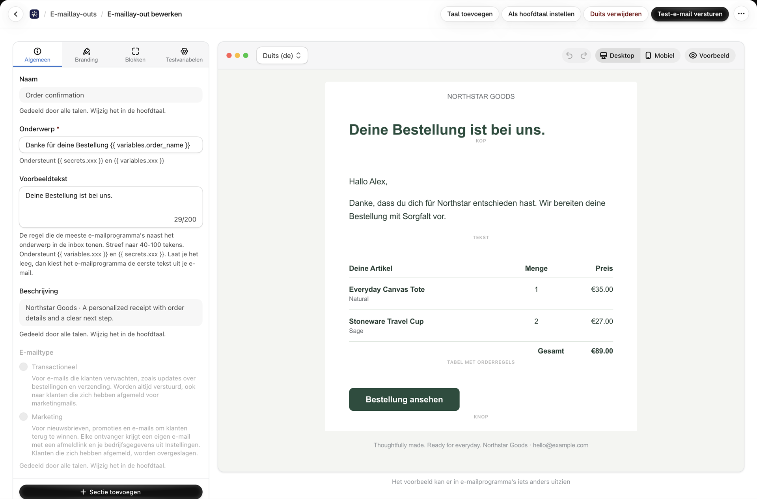Image resolution: width=757 pixels, height=499 pixels.
Task: Open the app logo home icon
Action: tap(34, 14)
